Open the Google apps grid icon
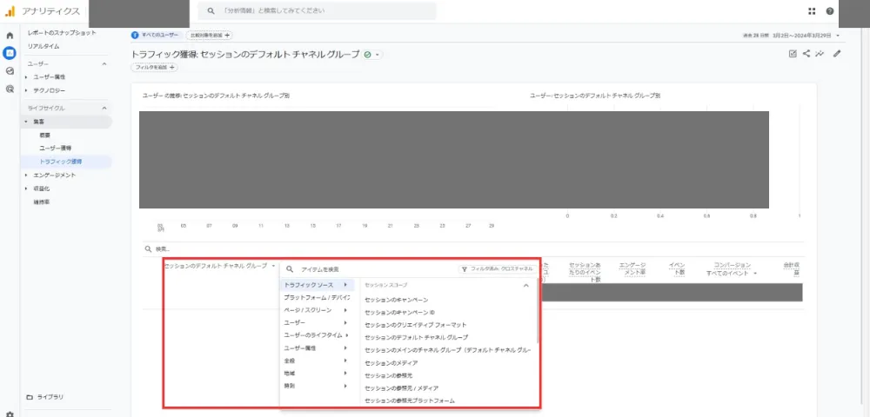870x417 pixels. point(813,11)
